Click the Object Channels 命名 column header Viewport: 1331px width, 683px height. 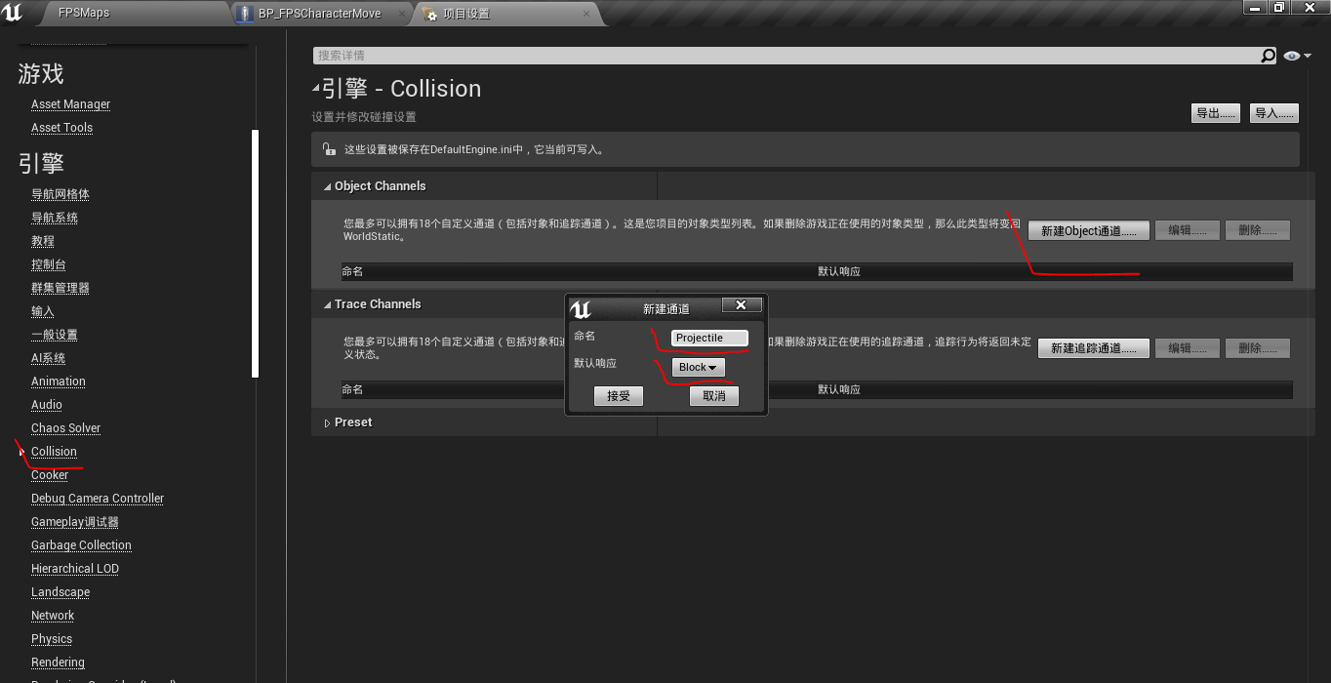[352, 271]
